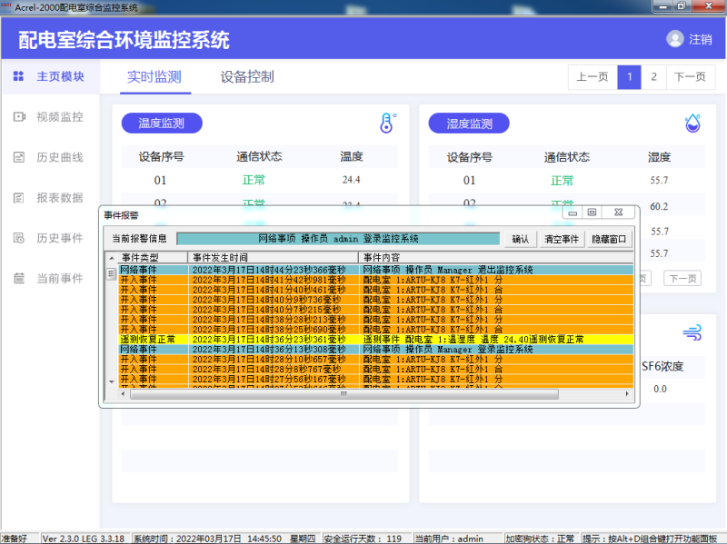
Task: Click the user avatar icon beside 注销
Action: pyautogui.click(x=675, y=39)
